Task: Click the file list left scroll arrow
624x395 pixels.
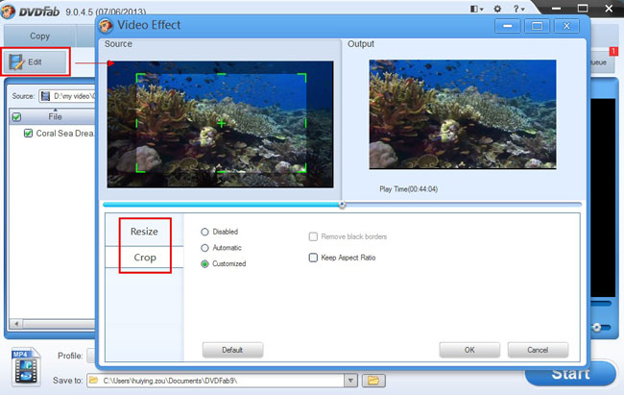Action: 16,324
